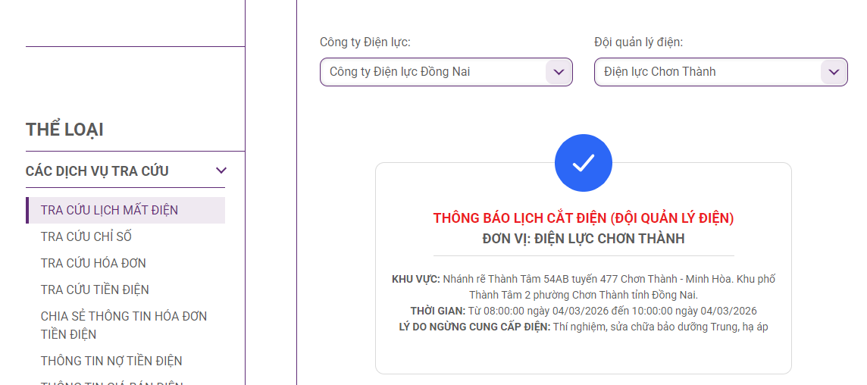Open the Điện lực Chơn Thành combo box
Image resolution: width=867 pixels, height=385 pixels.
708,72
